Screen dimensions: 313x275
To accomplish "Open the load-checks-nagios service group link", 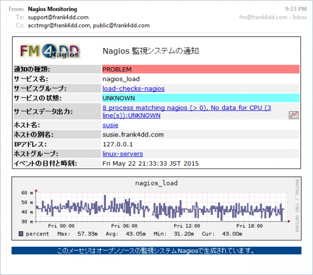I will [x=133, y=89].
